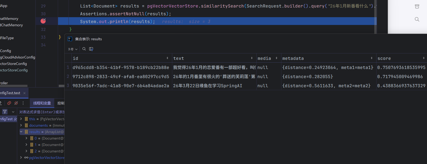Click the evaluate expression input field
Screen dimensions: 427x164
[42, 112]
